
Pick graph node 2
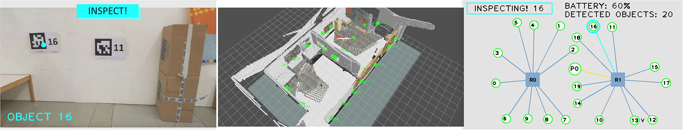coord(573,50)
